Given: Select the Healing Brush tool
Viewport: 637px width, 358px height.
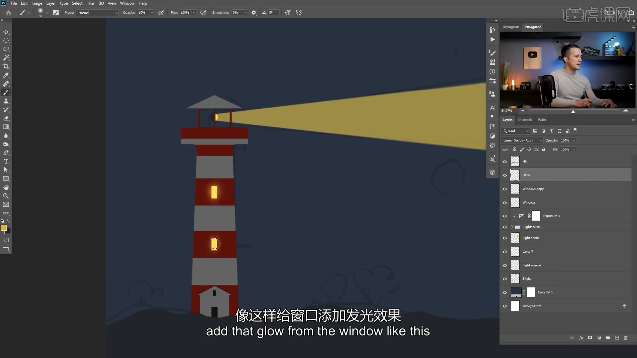Looking at the screenshot, I should (x=6, y=84).
